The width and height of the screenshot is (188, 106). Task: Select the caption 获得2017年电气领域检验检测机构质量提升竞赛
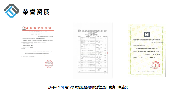click(x=82, y=87)
